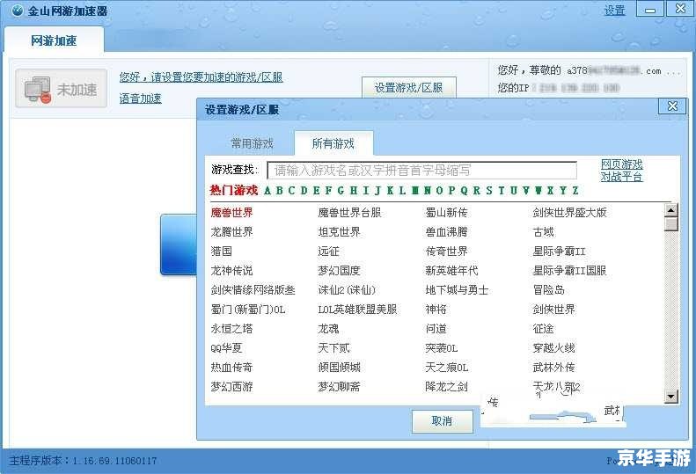This screenshot has width=696, height=474.
Task: Select 兽血沸腾 game
Action: [x=446, y=231]
